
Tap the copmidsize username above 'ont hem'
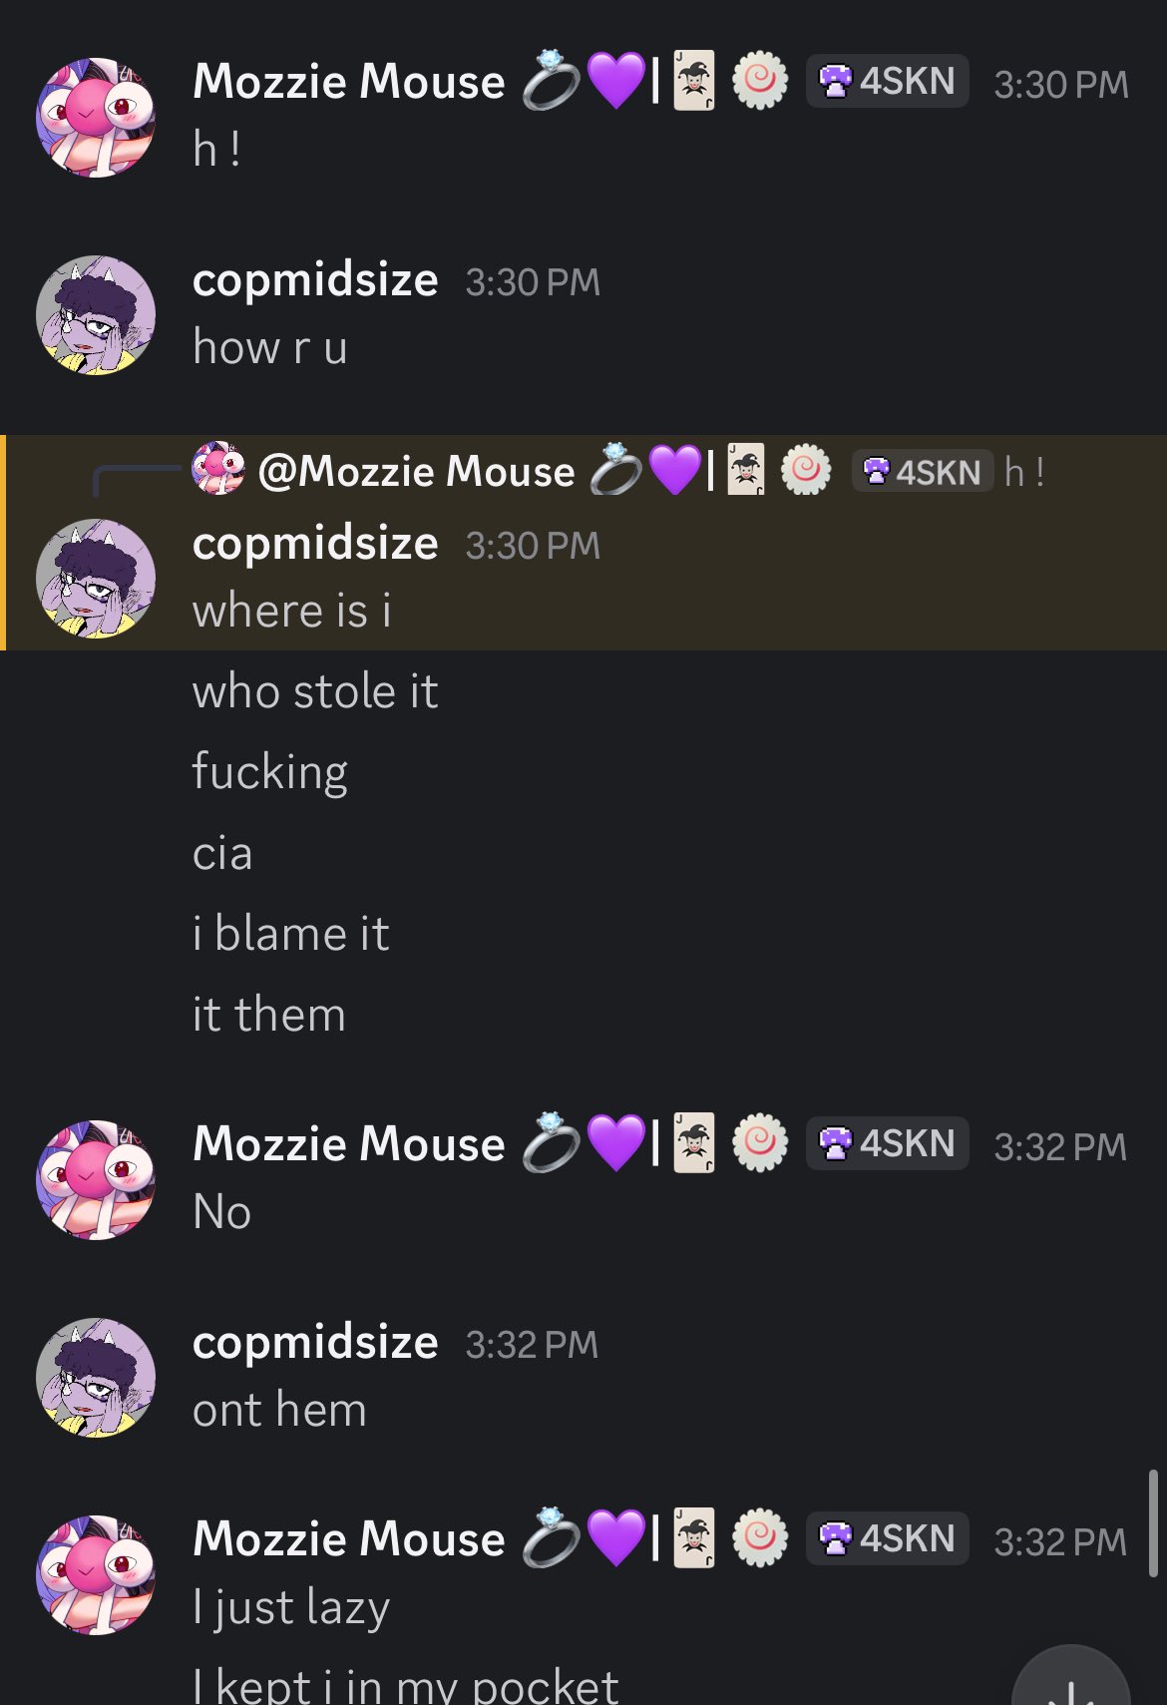point(315,1343)
